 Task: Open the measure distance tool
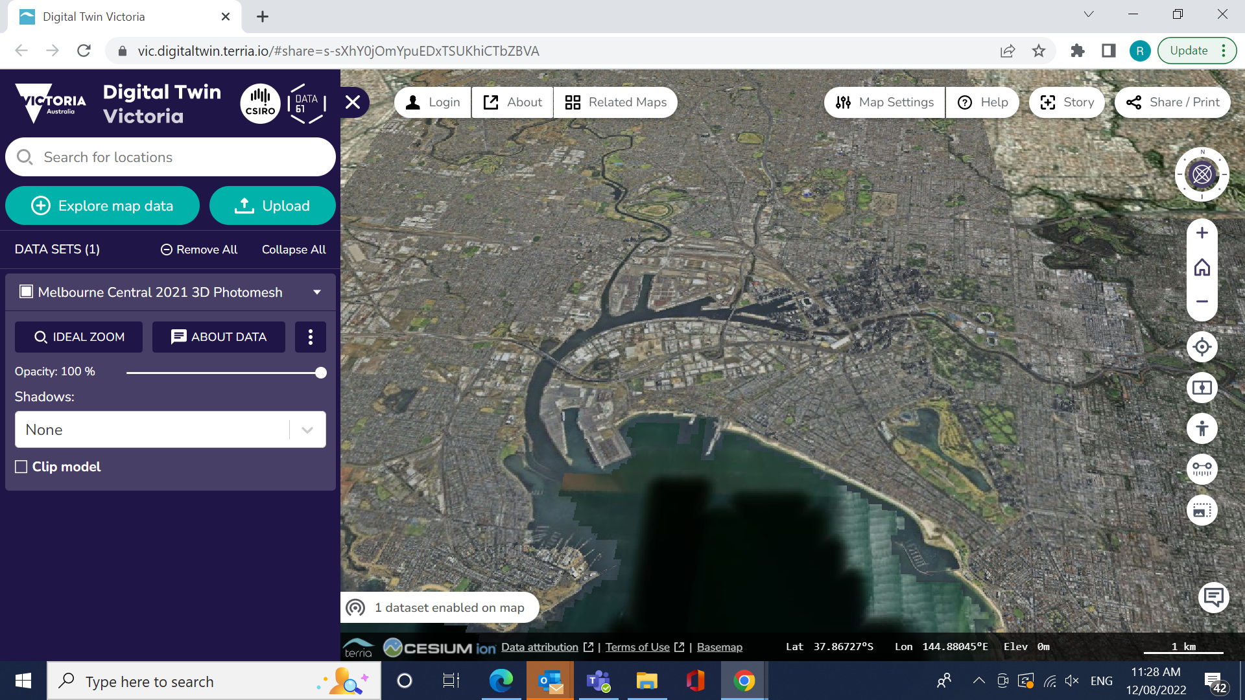click(1202, 469)
